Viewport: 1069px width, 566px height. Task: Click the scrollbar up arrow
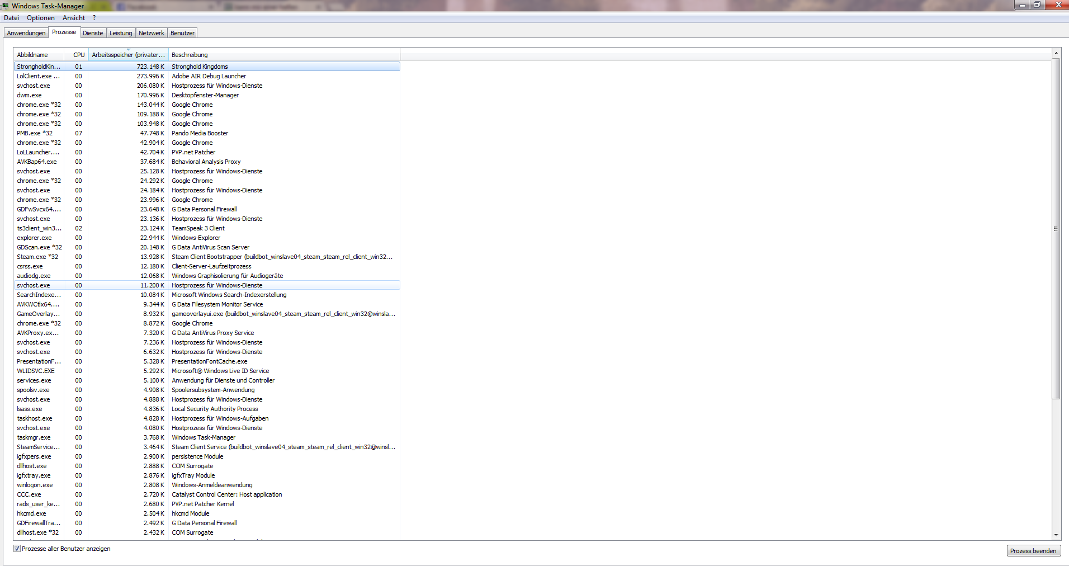click(x=1056, y=53)
